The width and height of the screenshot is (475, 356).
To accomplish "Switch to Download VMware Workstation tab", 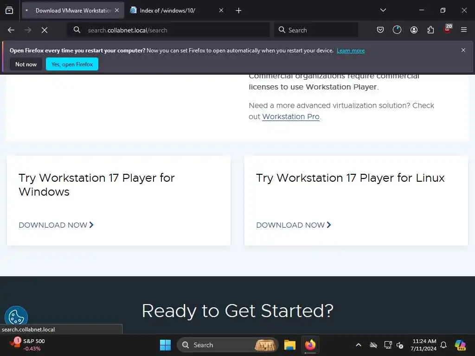I will pos(73,10).
